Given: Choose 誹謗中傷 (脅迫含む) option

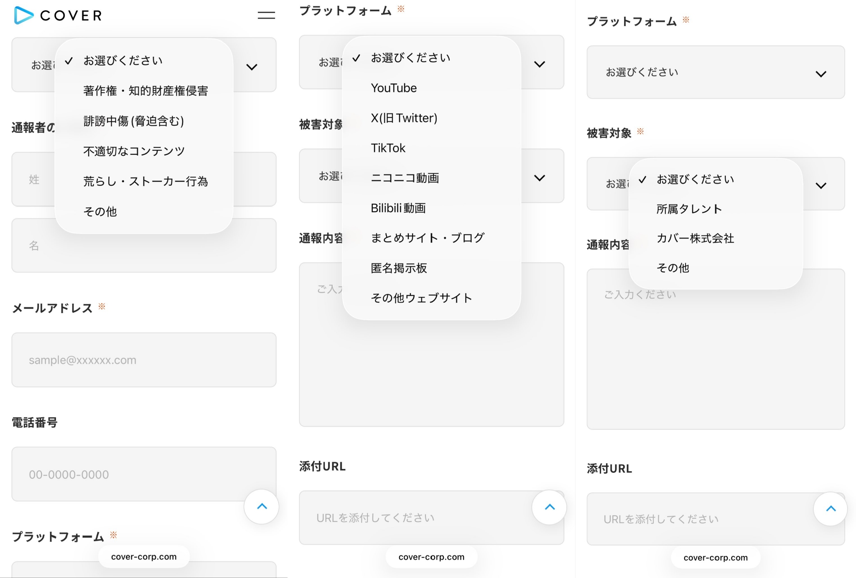Looking at the screenshot, I should pos(134,121).
